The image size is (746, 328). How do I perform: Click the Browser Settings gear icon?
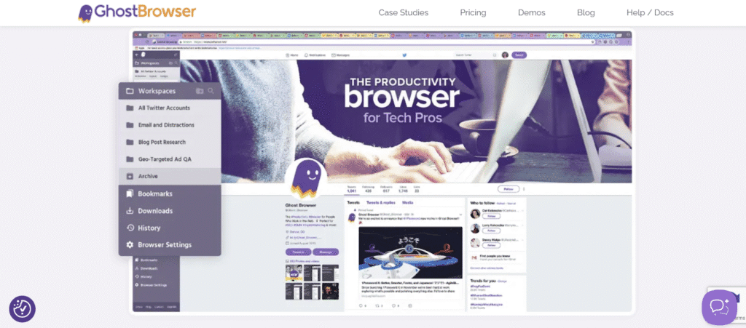(x=130, y=245)
